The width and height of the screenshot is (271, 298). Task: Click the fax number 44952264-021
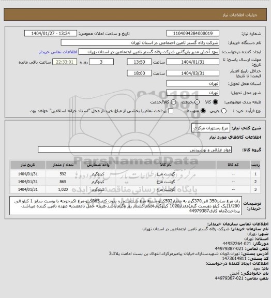coord(237,244)
